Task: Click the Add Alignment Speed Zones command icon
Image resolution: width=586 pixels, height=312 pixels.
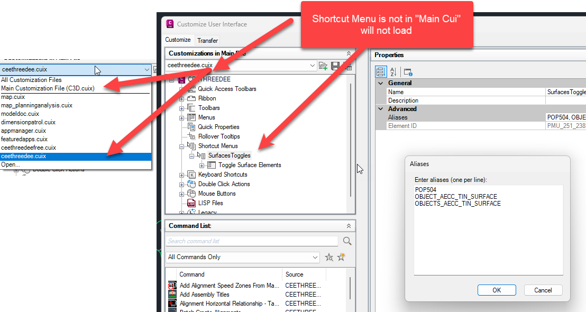Action: [x=172, y=286]
